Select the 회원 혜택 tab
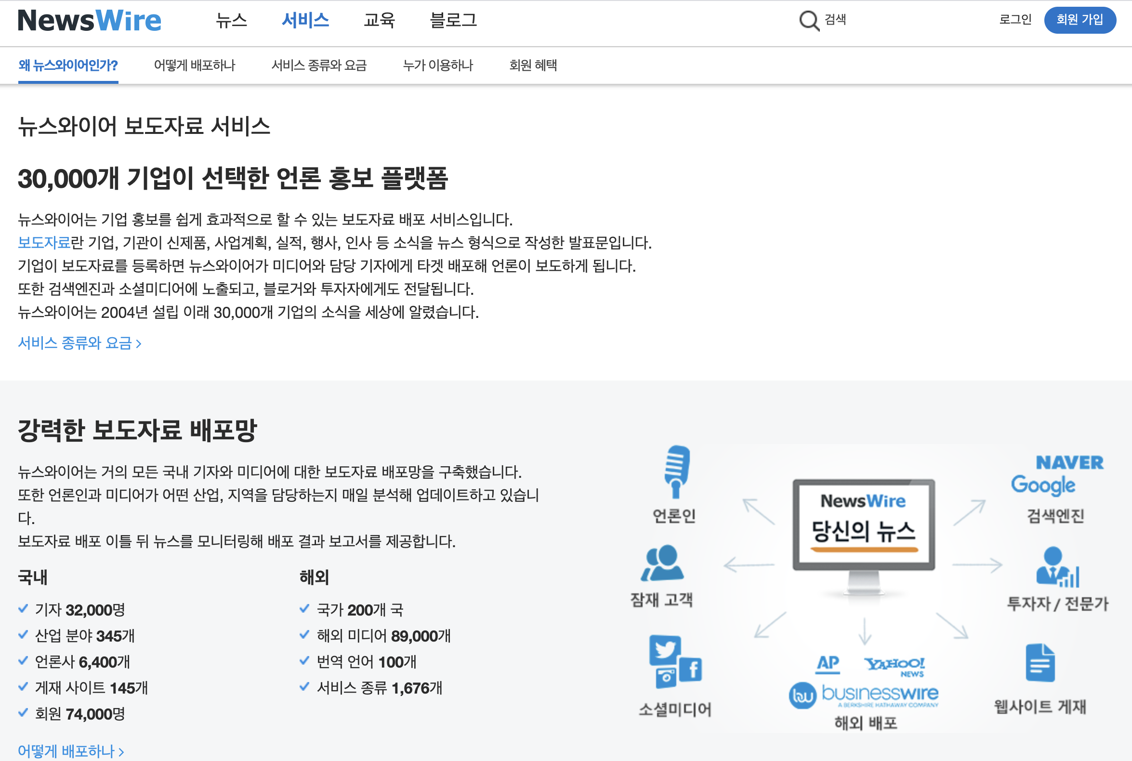The width and height of the screenshot is (1132, 761). [x=532, y=65]
